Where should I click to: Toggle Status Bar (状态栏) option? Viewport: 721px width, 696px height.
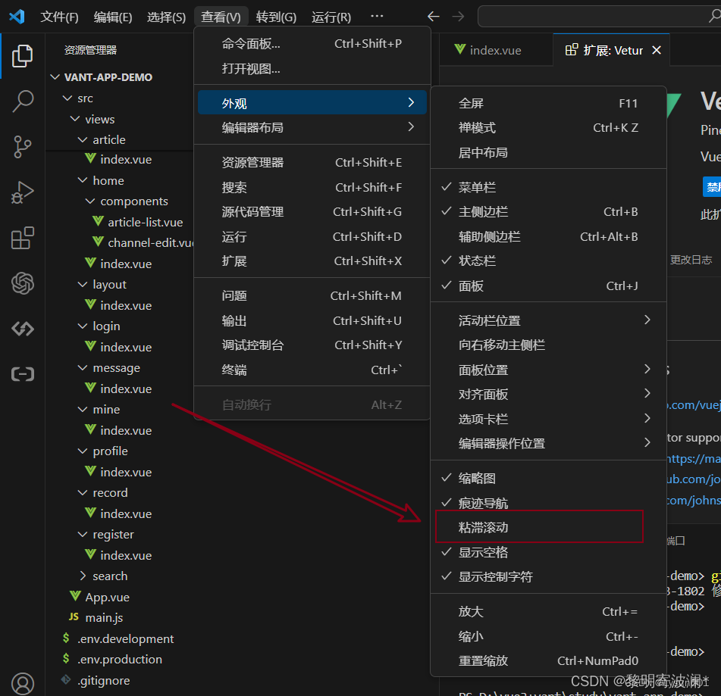pos(548,261)
